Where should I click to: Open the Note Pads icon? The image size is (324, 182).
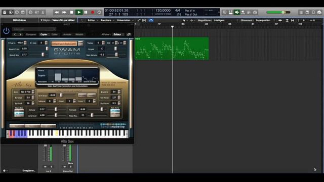[x=307, y=12]
